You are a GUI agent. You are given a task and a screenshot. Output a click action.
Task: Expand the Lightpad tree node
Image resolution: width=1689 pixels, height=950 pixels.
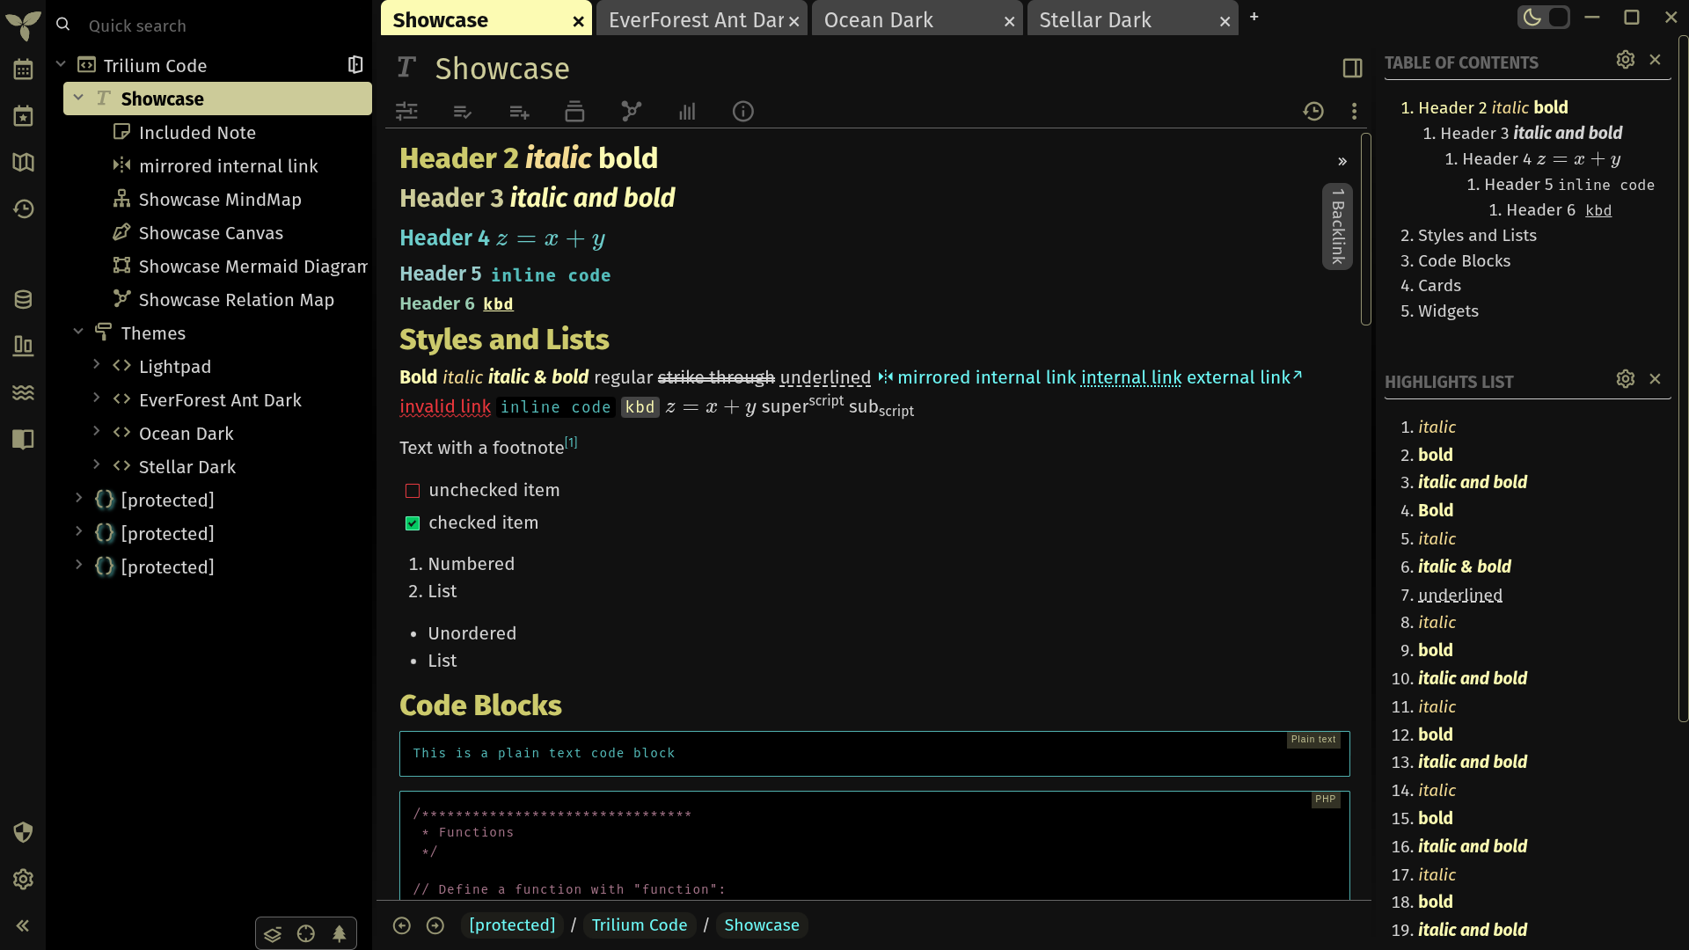point(97,365)
